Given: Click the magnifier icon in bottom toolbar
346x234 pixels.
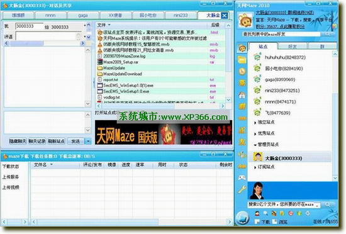Looking at the screenshot, I should tap(265, 213).
